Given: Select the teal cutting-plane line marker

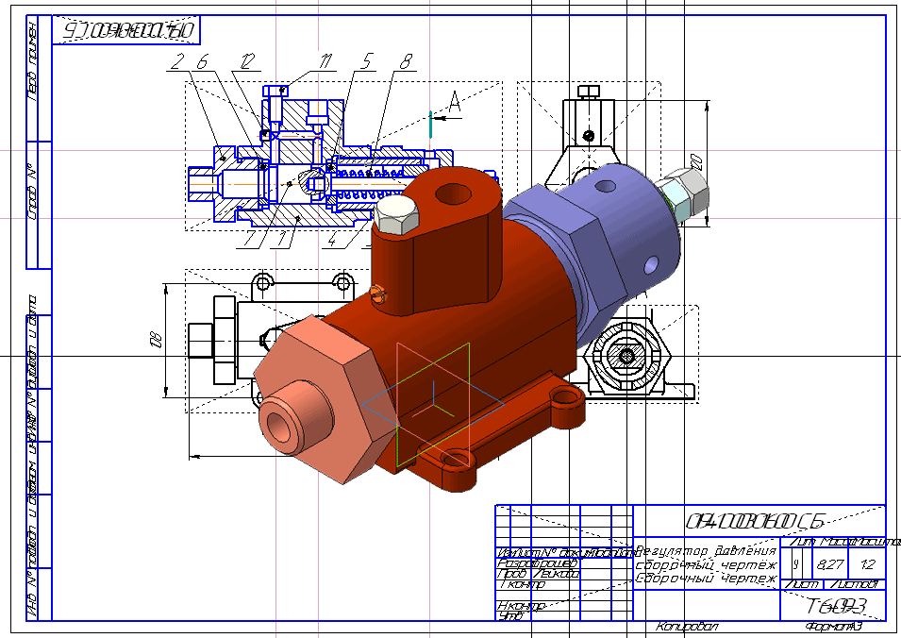Looking at the screenshot, I should pos(431,125).
